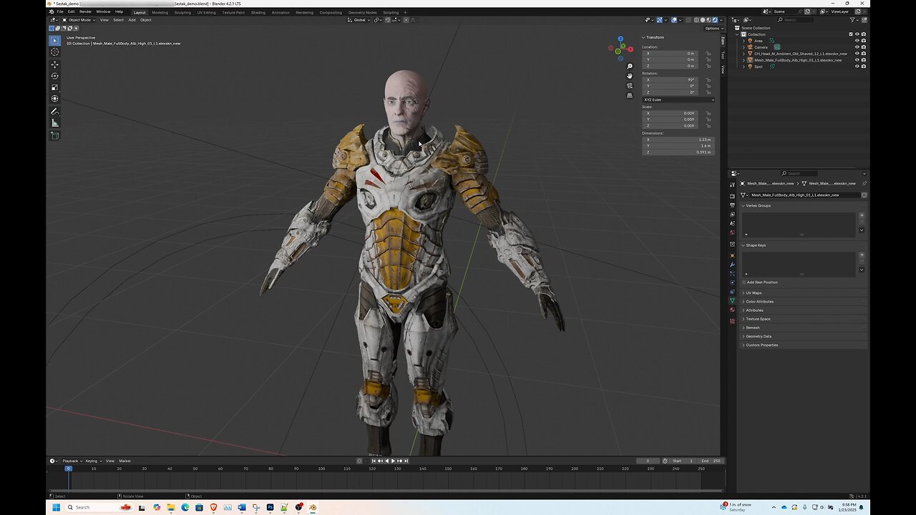Screen dimensions: 916x515
Task: Open the Material properties tab
Action: click(x=732, y=310)
